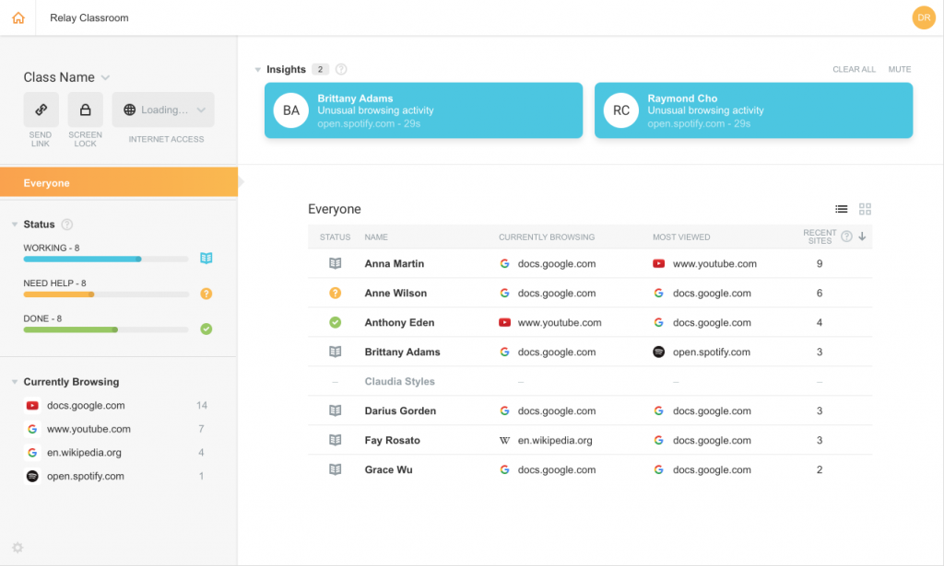Screen dimensions: 944x566
Task: Open Recent Sites help icon
Action: tap(846, 237)
